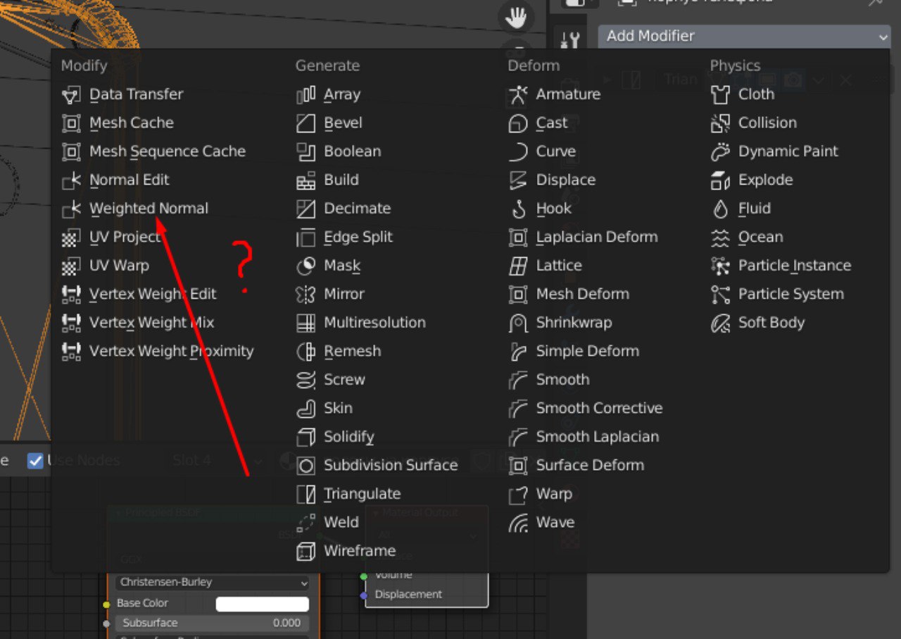901x639 pixels.
Task: Select Mesh Cache modifier
Action: [x=132, y=123]
